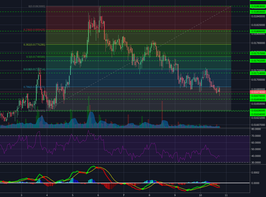Click the 0.236 Fibonacci level label

pyautogui.click(x=34, y=30)
